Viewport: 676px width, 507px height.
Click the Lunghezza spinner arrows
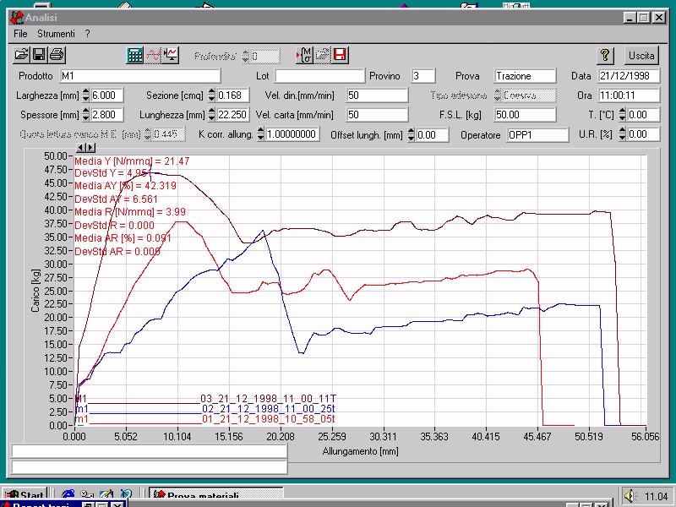click(211, 115)
